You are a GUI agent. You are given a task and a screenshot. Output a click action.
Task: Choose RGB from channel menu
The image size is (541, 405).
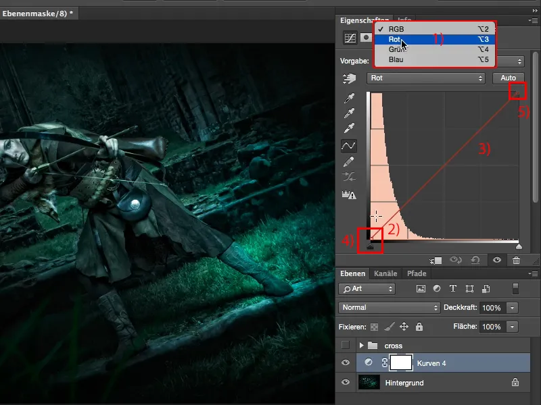(x=435, y=29)
